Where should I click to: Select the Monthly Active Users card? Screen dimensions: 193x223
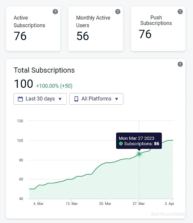(x=96, y=29)
